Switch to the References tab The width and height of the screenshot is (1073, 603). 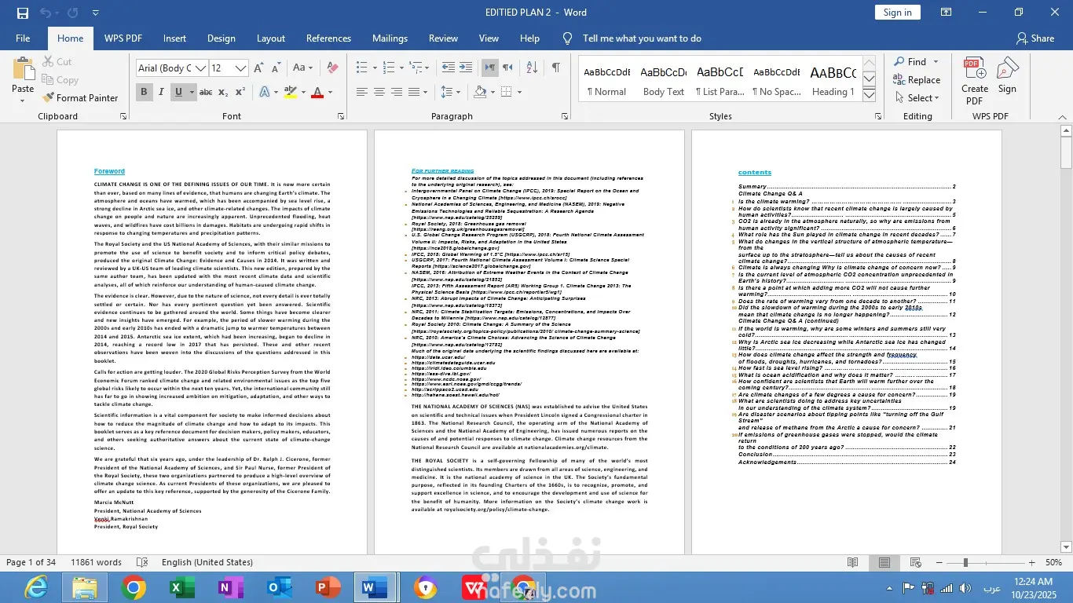coord(328,38)
